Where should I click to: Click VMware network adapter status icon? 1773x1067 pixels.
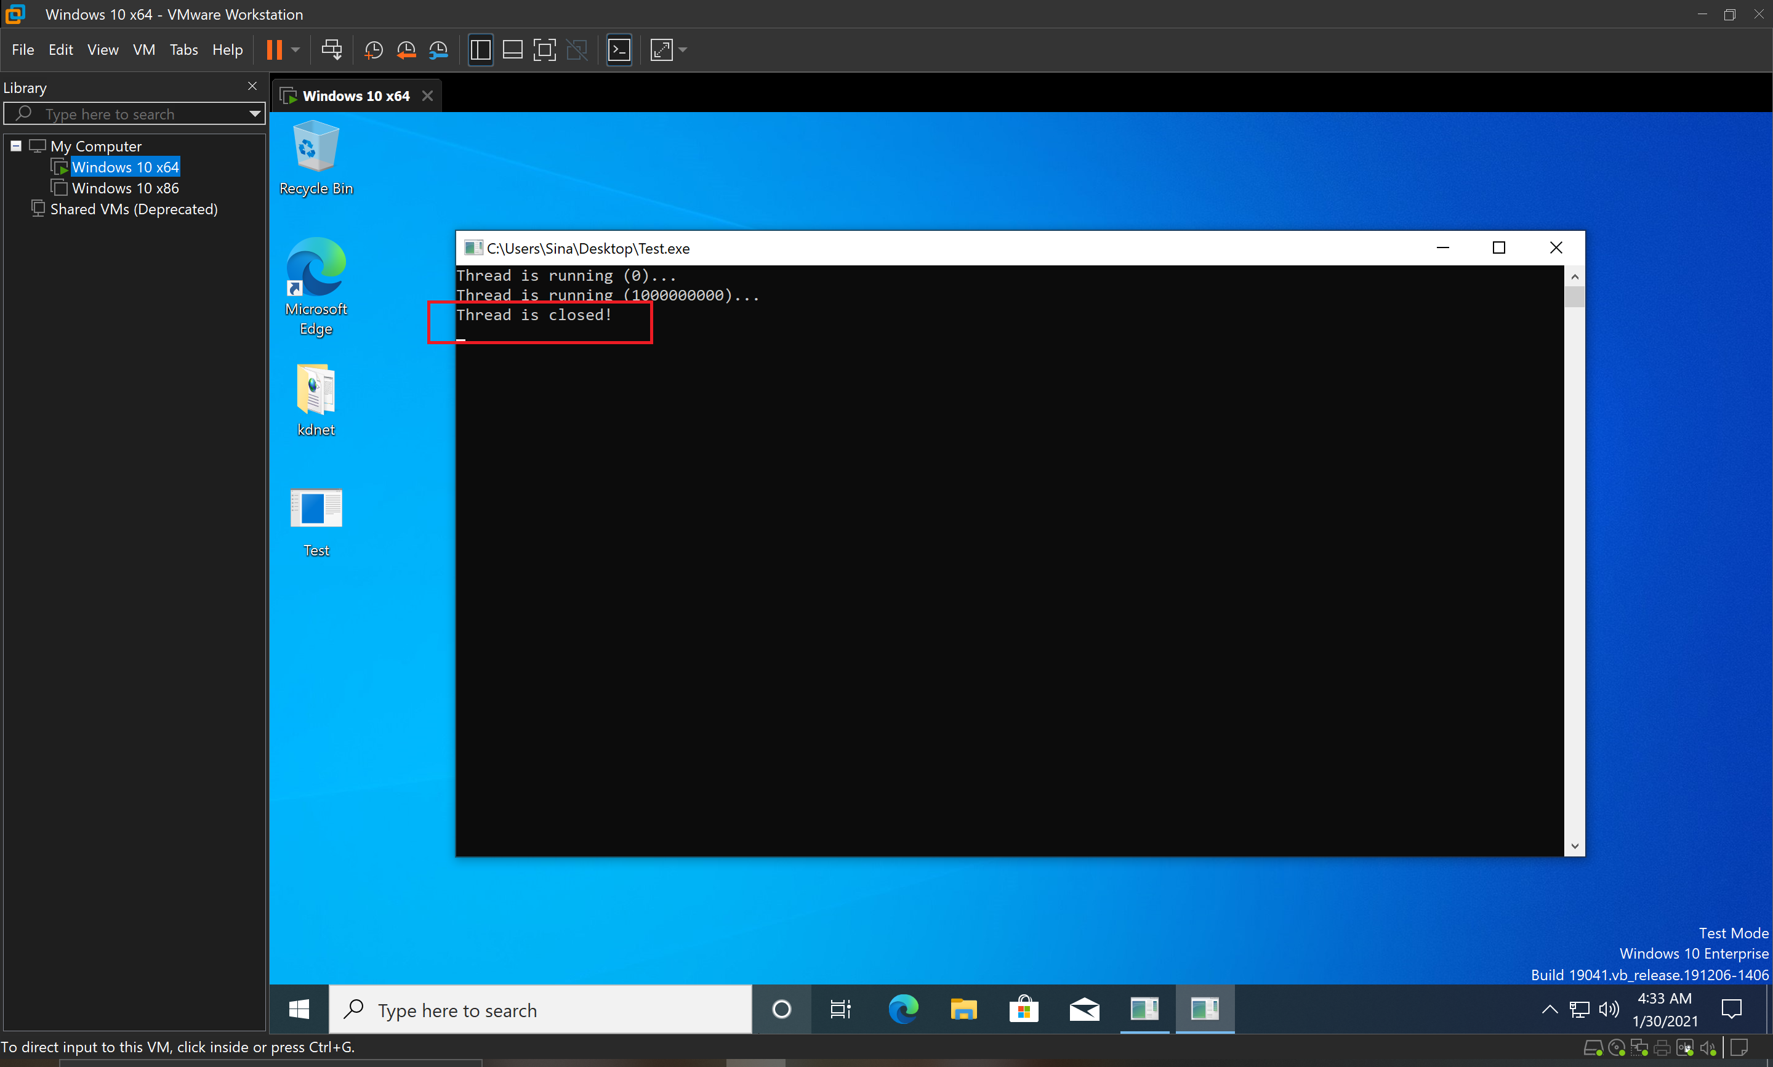(1639, 1049)
